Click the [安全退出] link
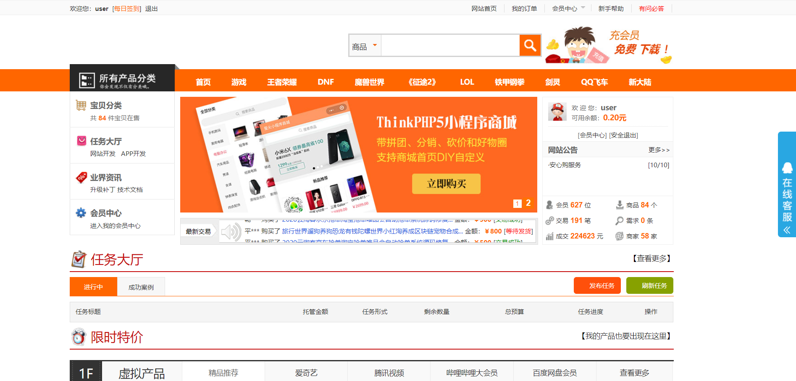Viewport: 796px width, 381px height. (623, 135)
